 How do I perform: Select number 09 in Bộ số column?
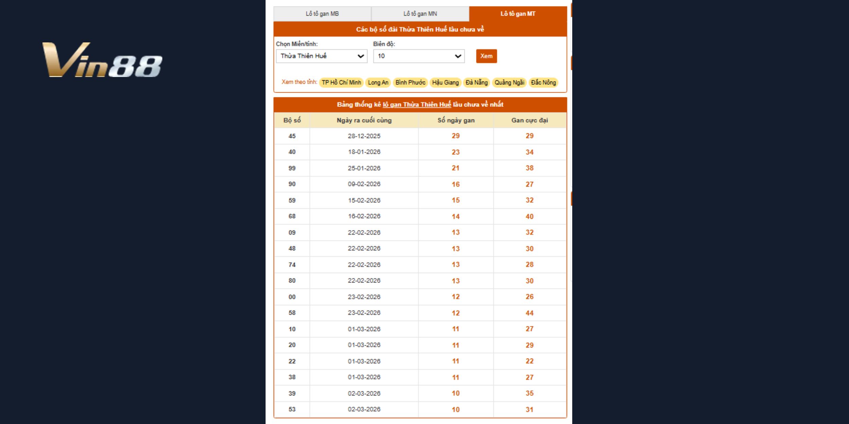pos(292,233)
